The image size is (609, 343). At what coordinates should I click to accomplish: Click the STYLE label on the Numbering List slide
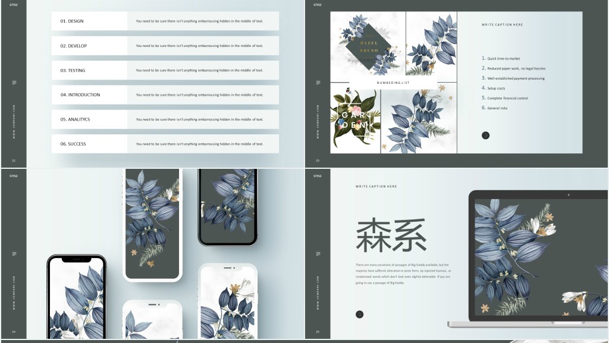click(x=318, y=5)
